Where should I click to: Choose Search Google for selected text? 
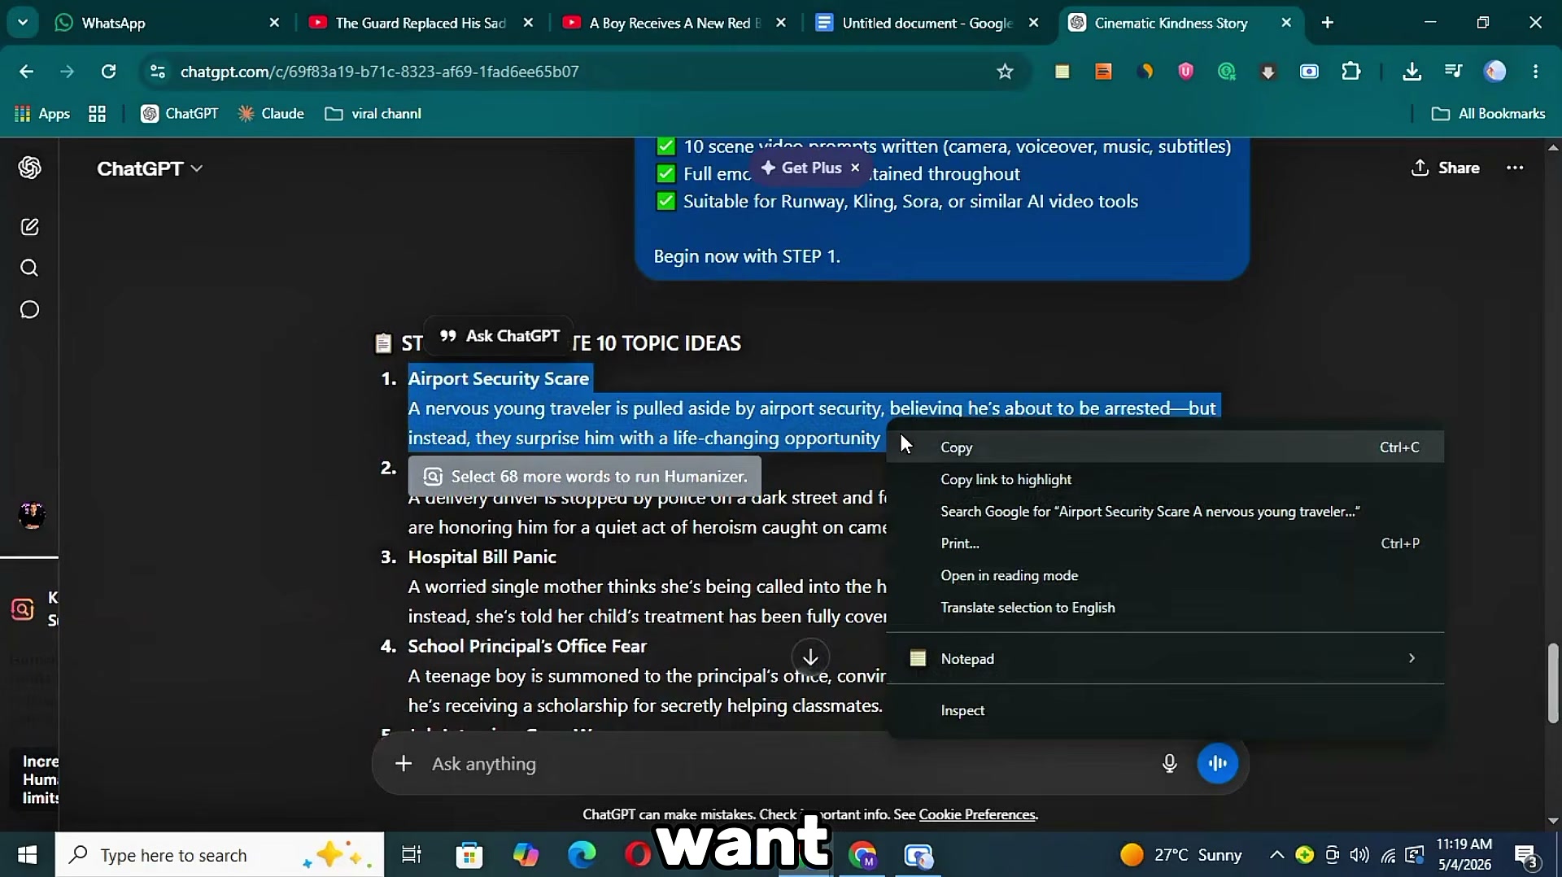pos(1165,511)
